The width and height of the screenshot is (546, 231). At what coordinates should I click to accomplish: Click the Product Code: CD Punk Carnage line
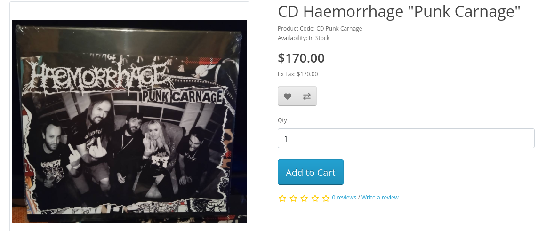(x=320, y=29)
